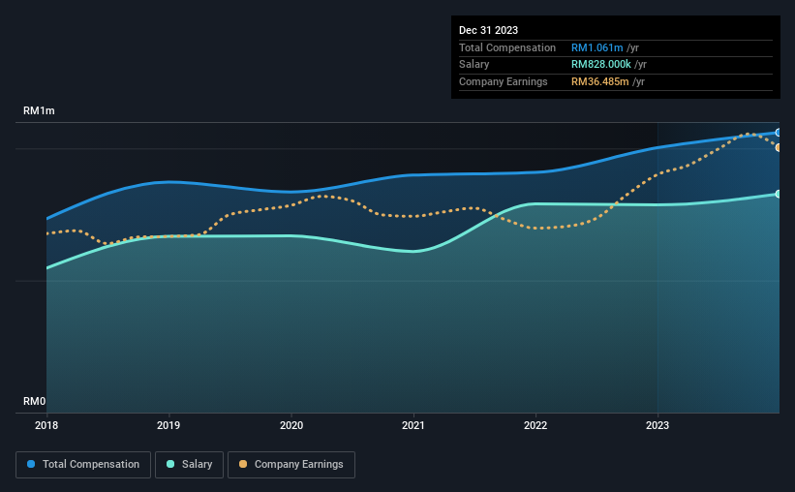
Task: Click the Dec 31 2023 tooltip date
Action: pyautogui.click(x=488, y=30)
